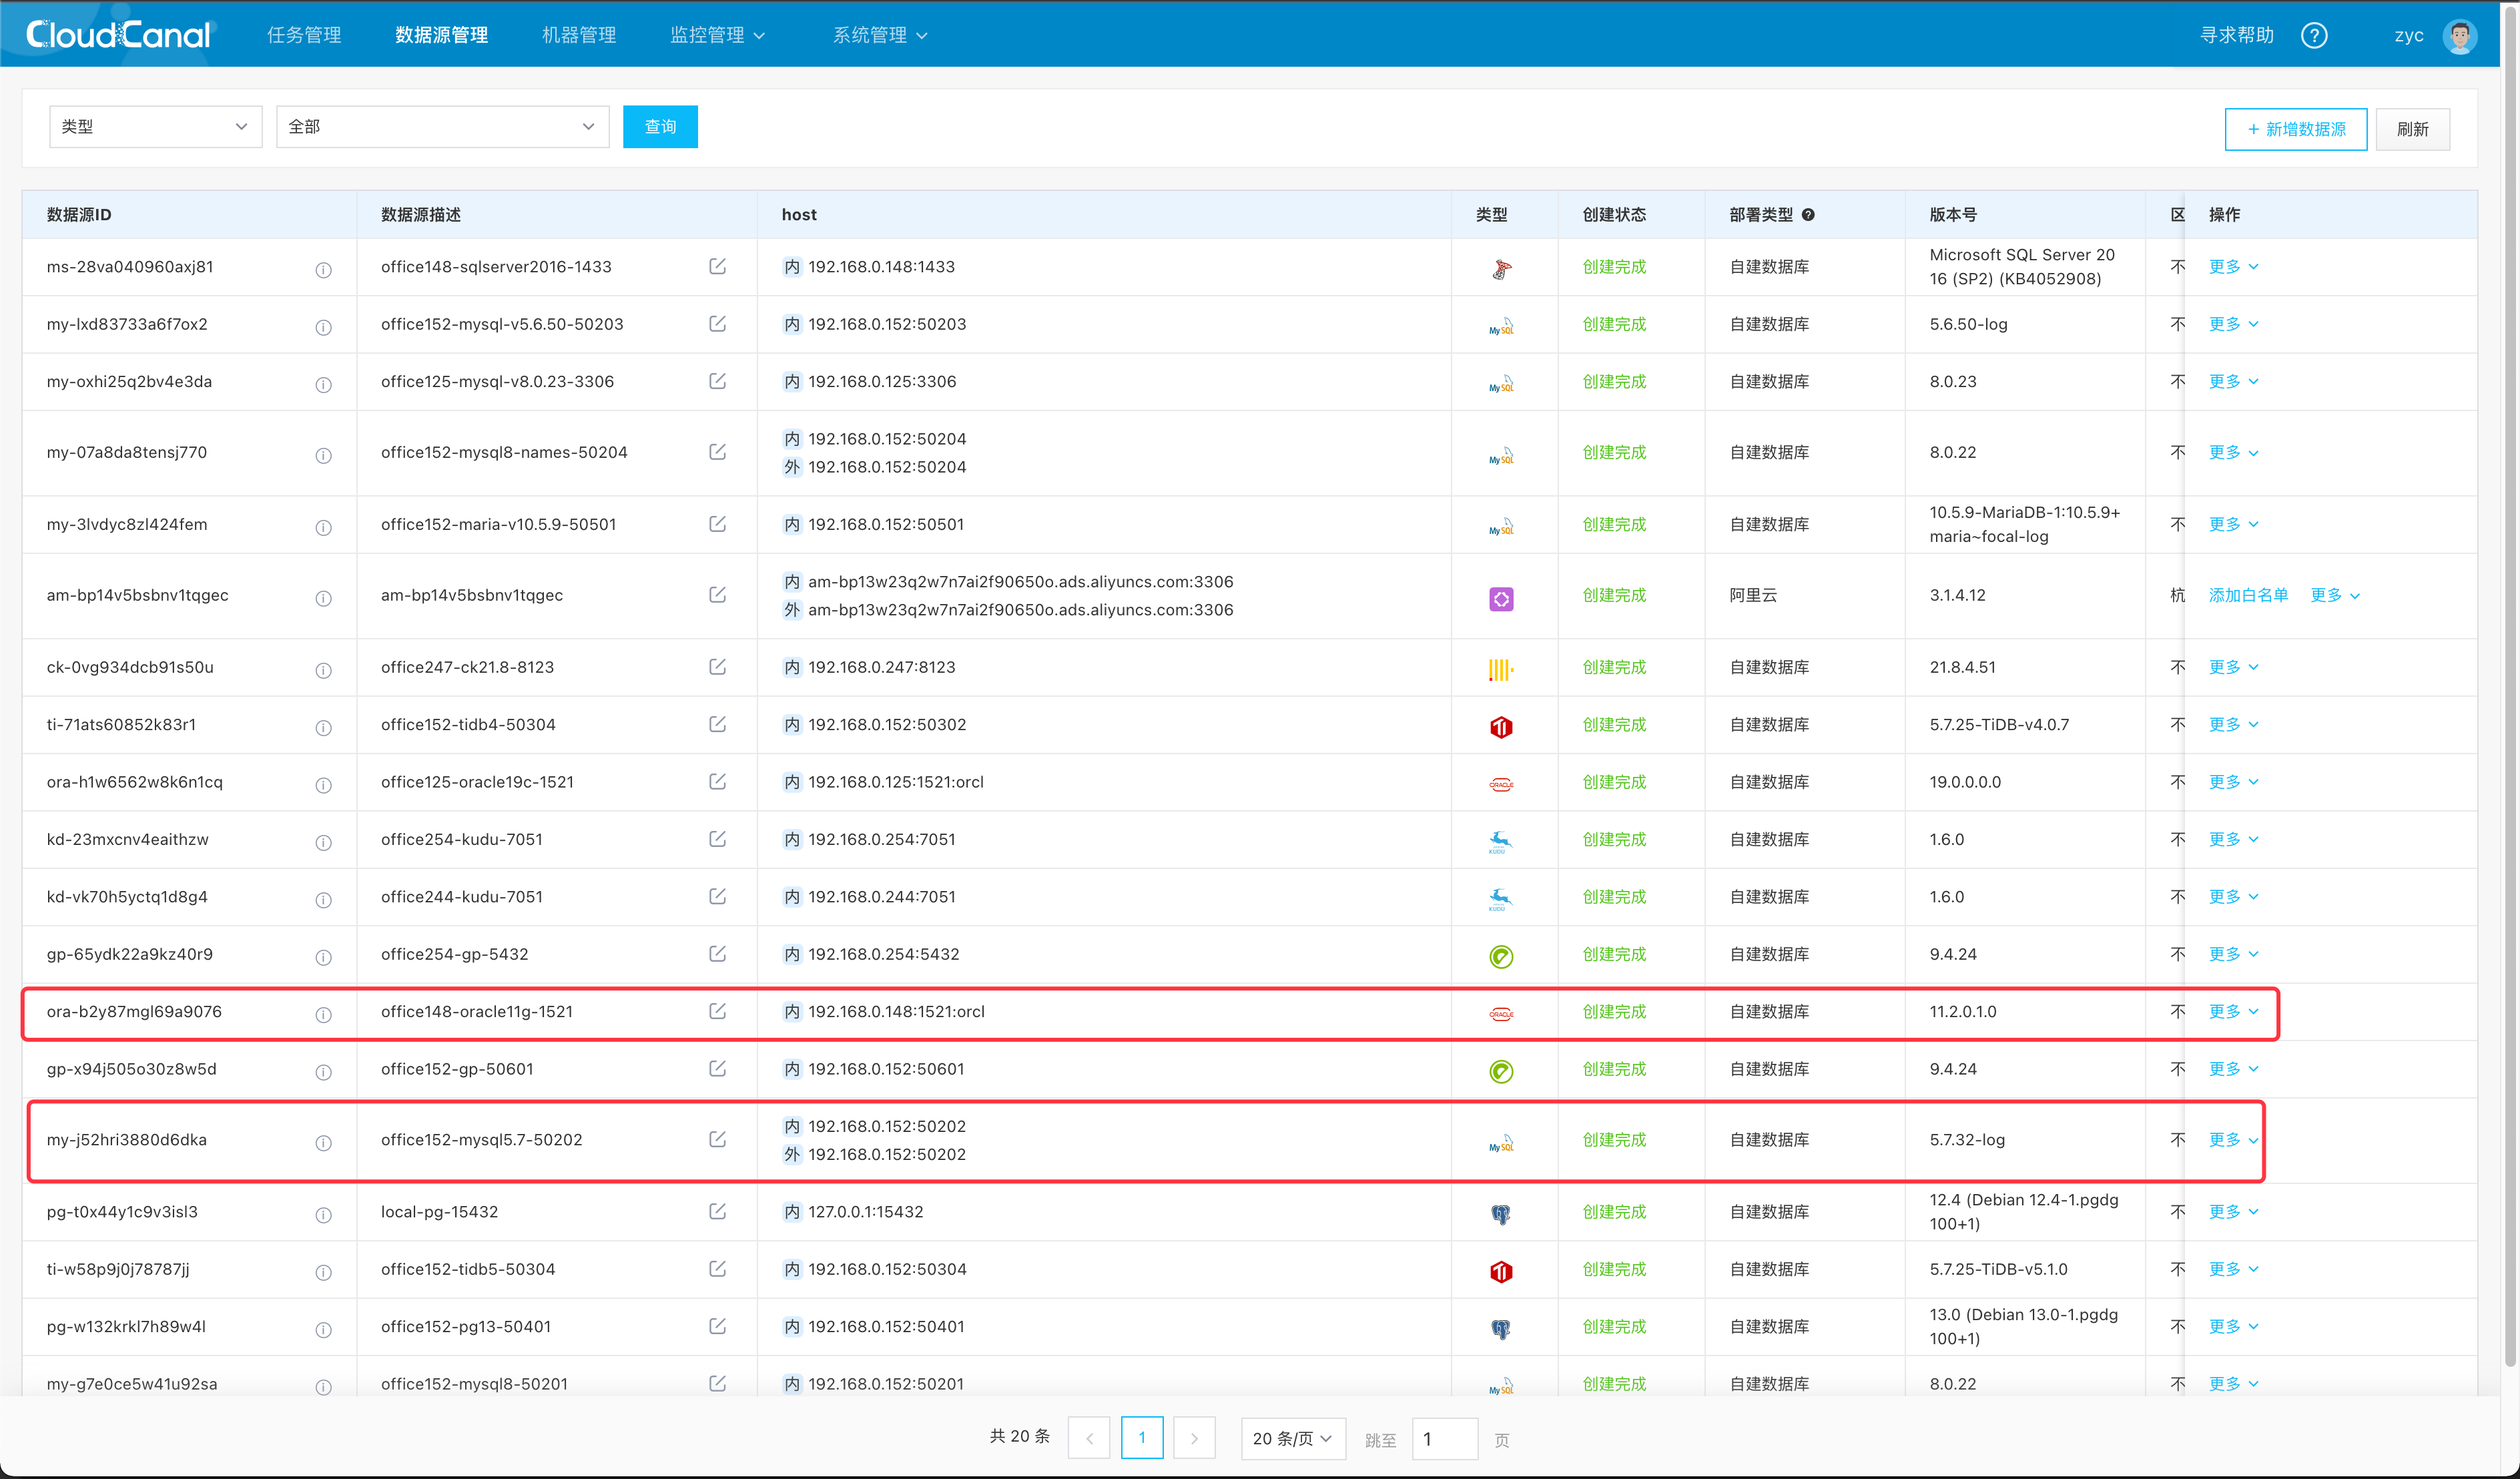Image resolution: width=2520 pixels, height=1479 pixels.
Task: Click host text 192.168.0.152:50401
Action: pos(886,1327)
